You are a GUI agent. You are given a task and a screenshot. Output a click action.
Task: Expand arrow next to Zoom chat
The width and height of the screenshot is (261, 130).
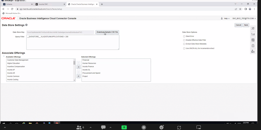point(111,127)
